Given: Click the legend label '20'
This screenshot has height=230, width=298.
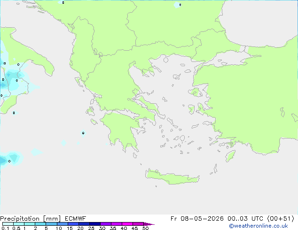Looking at the screenshot, I should [x=80, y=228].
